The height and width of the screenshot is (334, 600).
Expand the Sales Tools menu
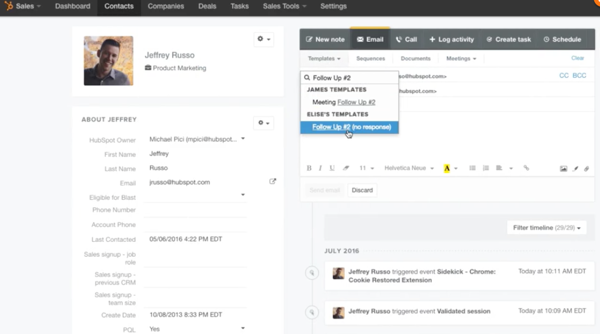click(x=284, y=6)
